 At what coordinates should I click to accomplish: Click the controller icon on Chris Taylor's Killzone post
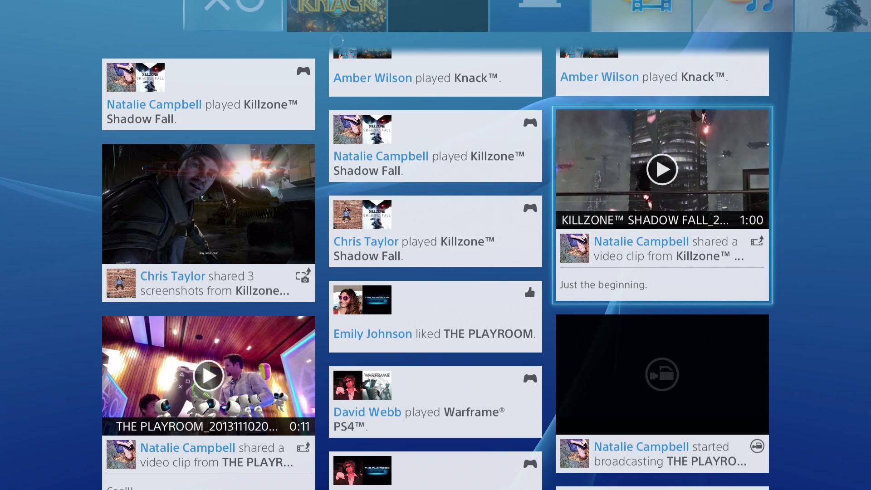530,208
